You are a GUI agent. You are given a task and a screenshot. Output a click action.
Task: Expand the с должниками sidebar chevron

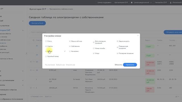pos(23,80)
